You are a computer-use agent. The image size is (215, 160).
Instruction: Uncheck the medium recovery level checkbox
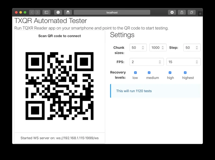(149, 73)
